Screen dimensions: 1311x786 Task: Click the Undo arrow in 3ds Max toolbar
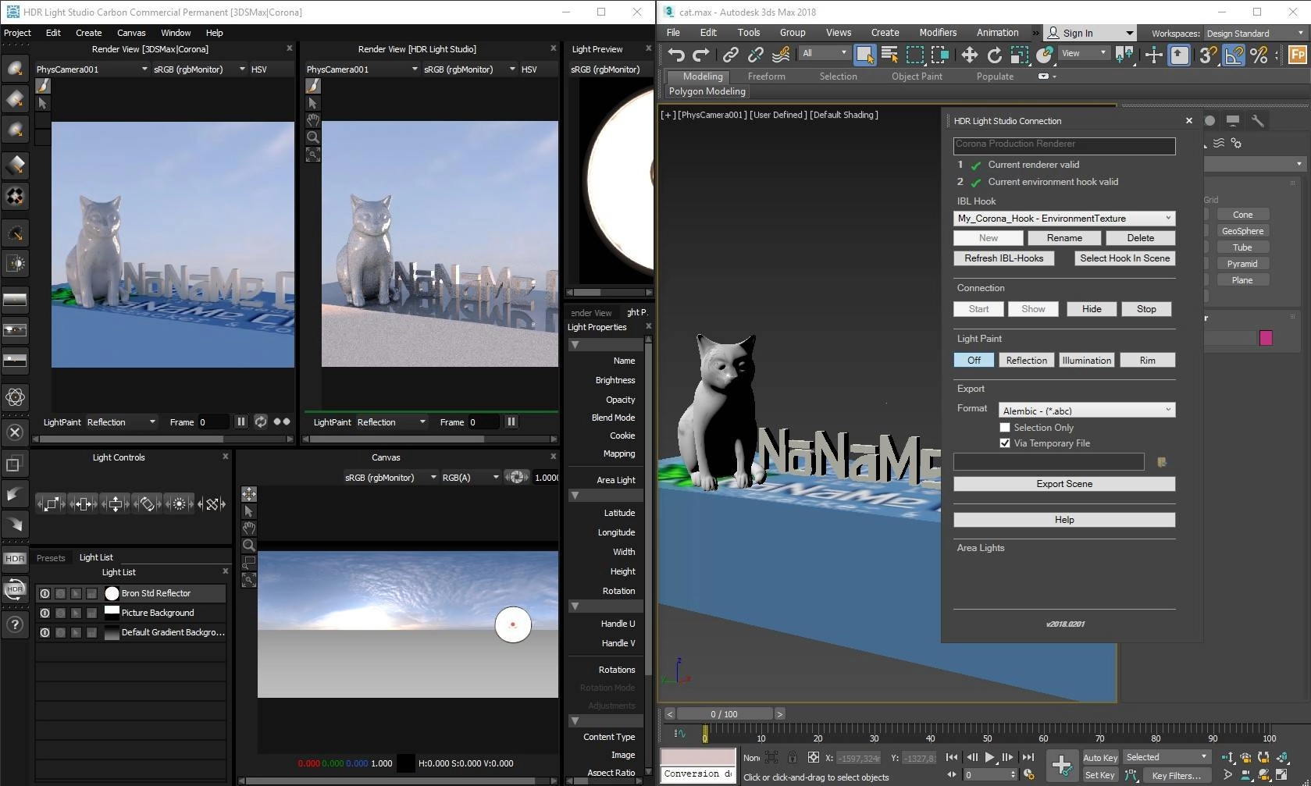coord(676,55)
